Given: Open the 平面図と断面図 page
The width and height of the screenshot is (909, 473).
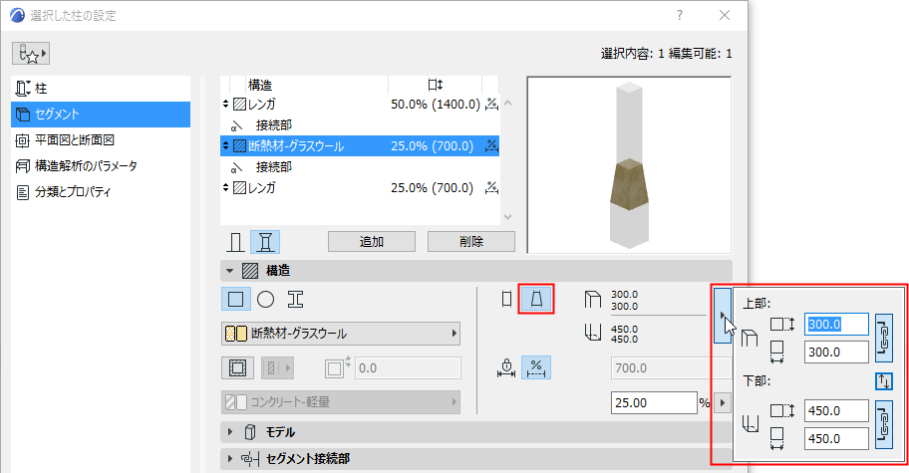Looking at the screenshot, I should [101, 140].
